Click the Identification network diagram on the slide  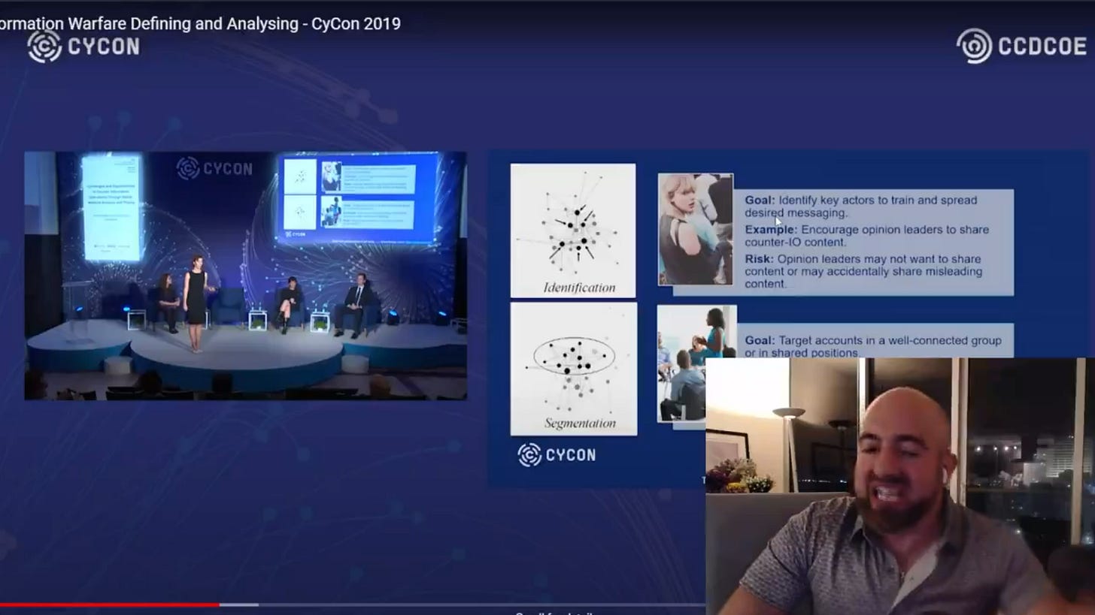573,231
